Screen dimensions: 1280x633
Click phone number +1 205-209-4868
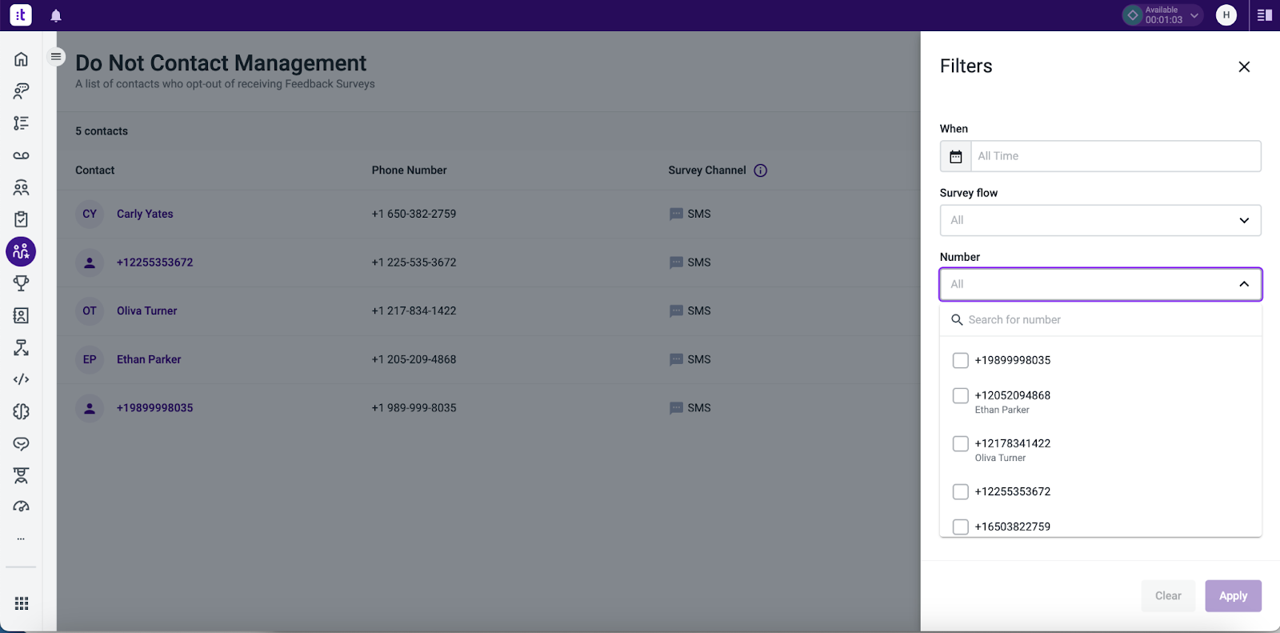click(x=414, y=359)
